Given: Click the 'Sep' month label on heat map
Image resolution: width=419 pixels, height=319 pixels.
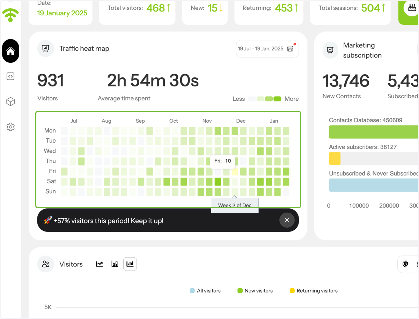Looking at the screenshot, I should tap(140, 121).
